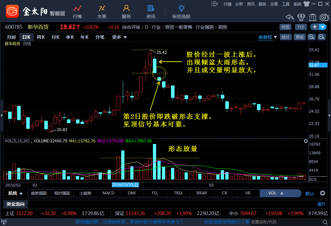This screenshot has width=331, height=226.
Task: Switch to 周K weekly tab
Action: tap(41, 37)
